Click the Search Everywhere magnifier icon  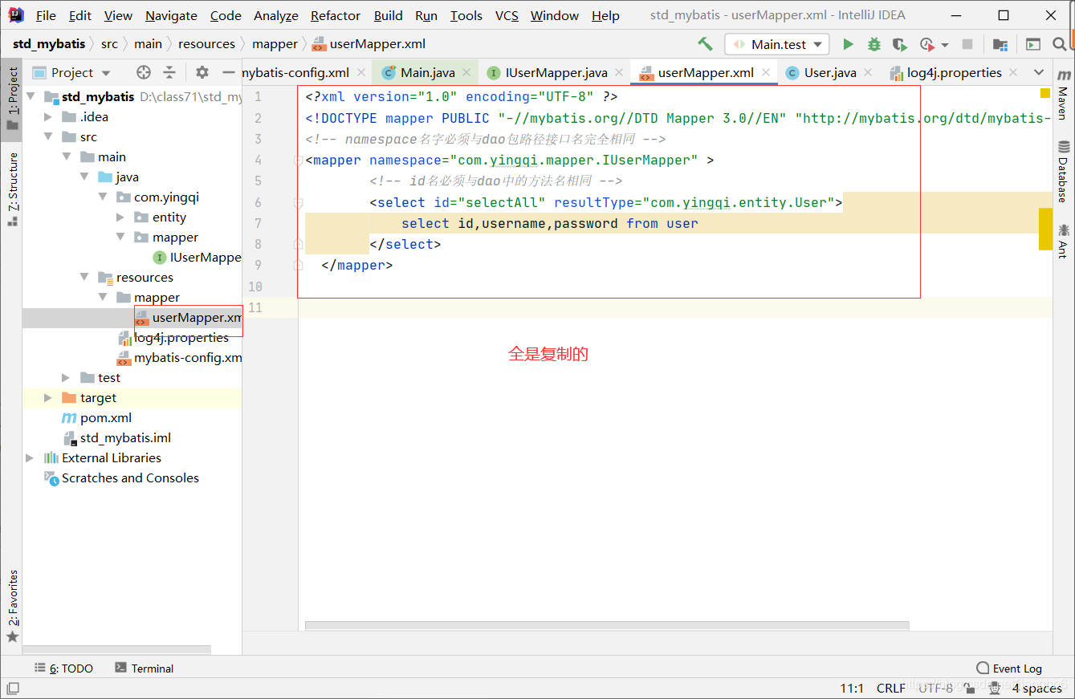tap(1060, 44)
